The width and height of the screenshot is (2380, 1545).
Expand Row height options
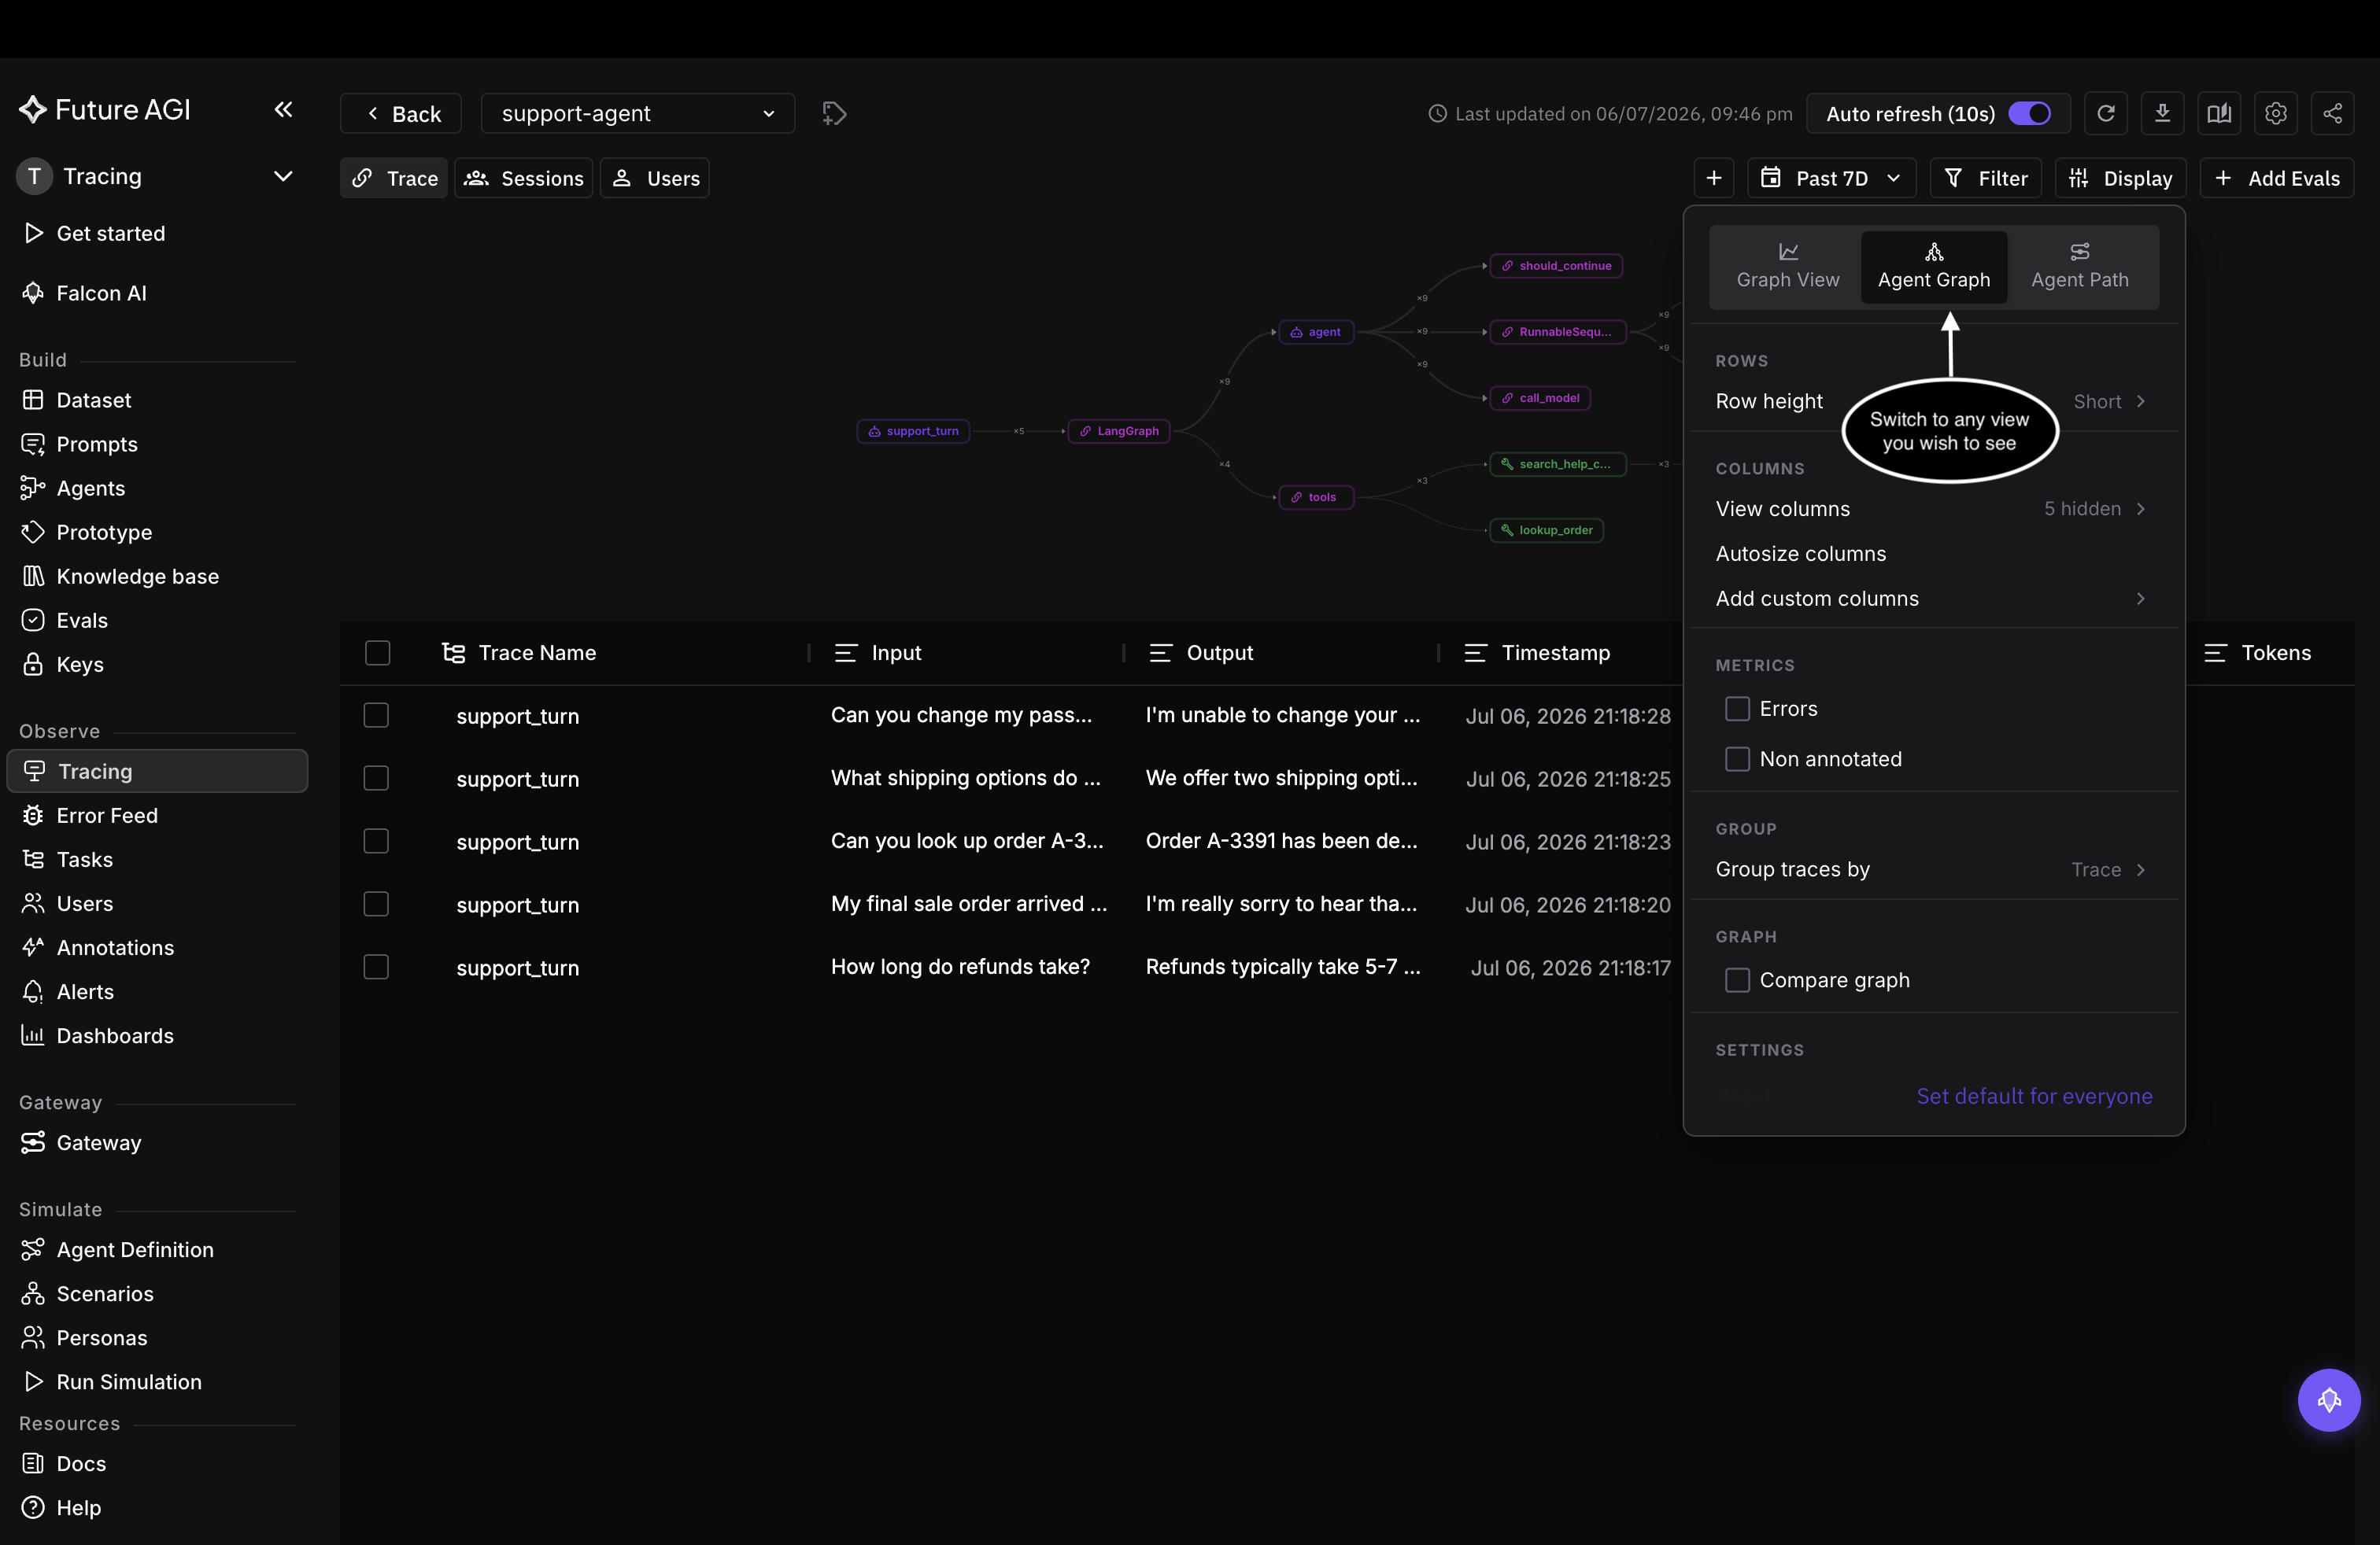(1932, 400)
